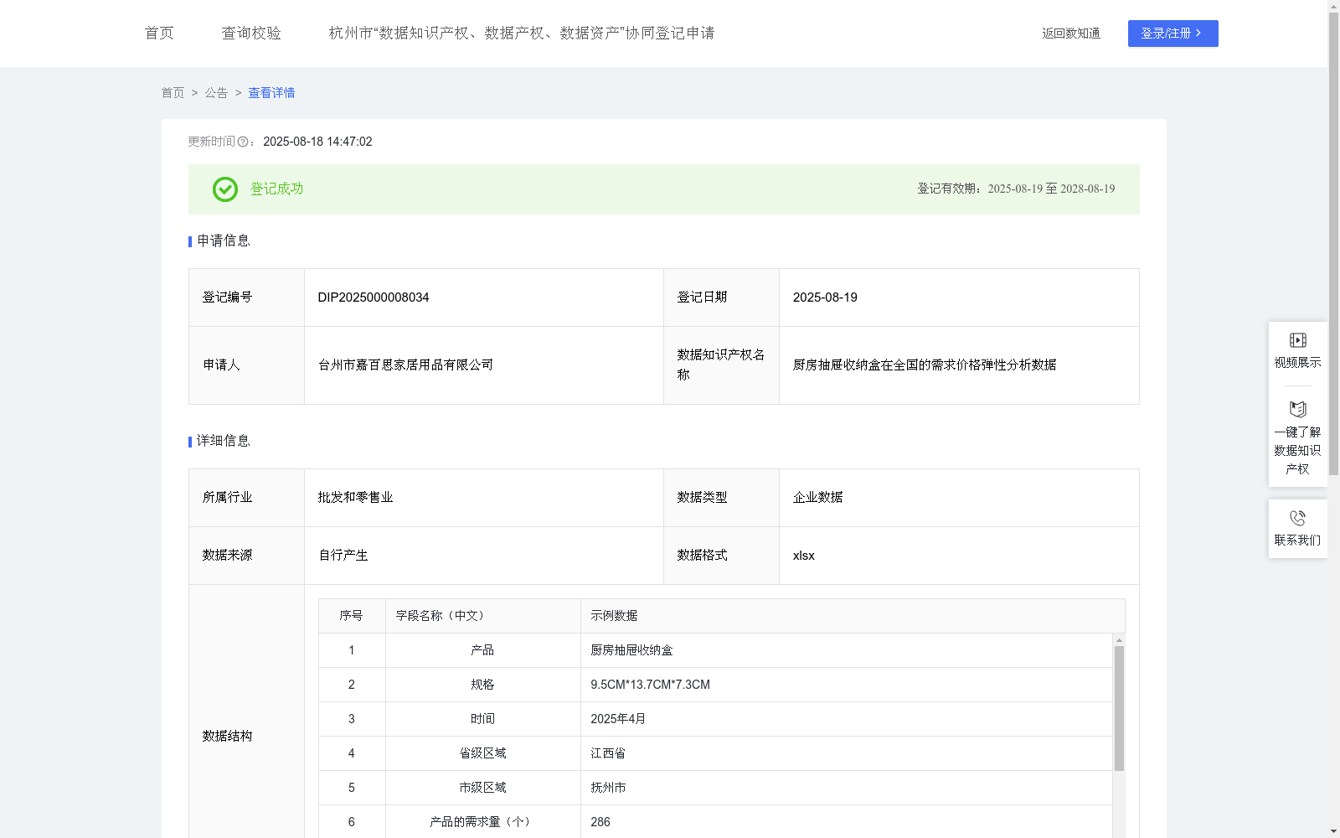Select the 时间 field name row

pos(482,719)
